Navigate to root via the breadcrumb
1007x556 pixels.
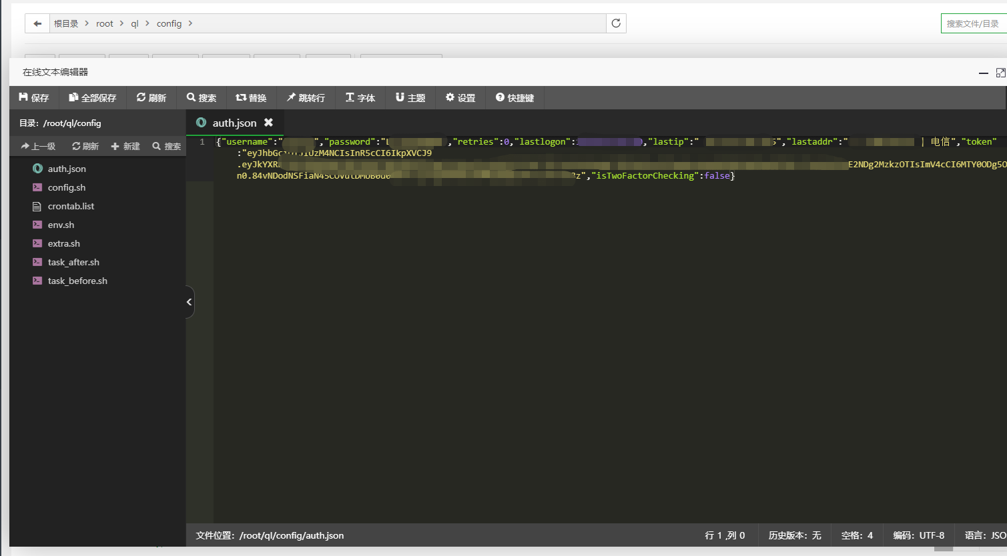[105, 23]
